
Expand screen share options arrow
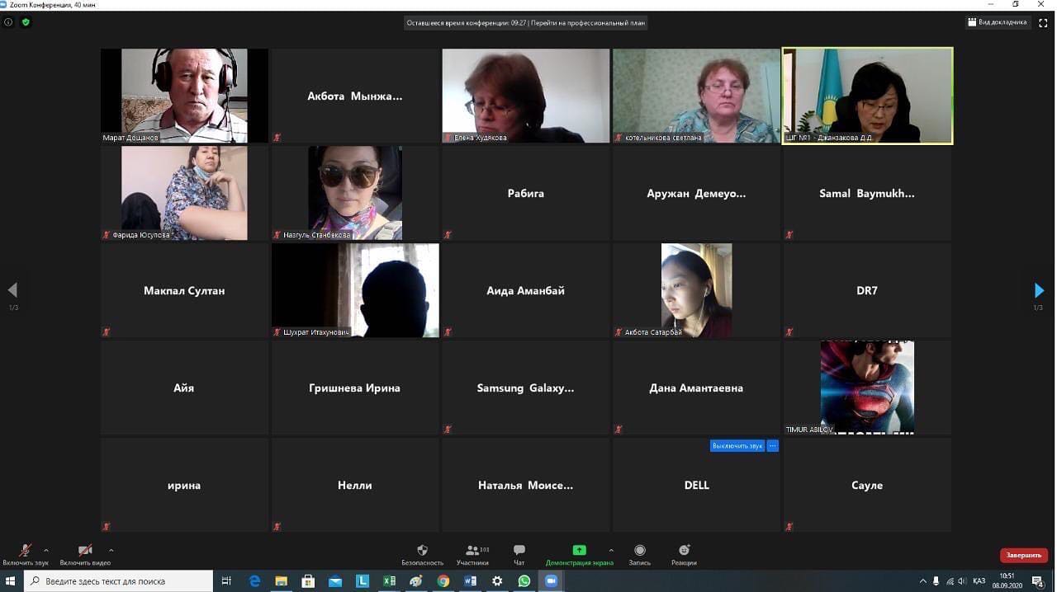tap(611, 550)
